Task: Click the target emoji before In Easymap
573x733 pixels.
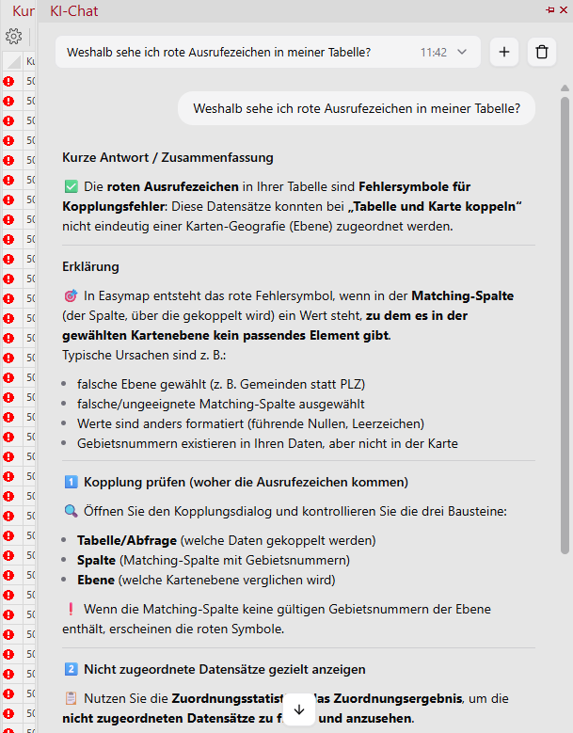Action: tap(72, 295)
